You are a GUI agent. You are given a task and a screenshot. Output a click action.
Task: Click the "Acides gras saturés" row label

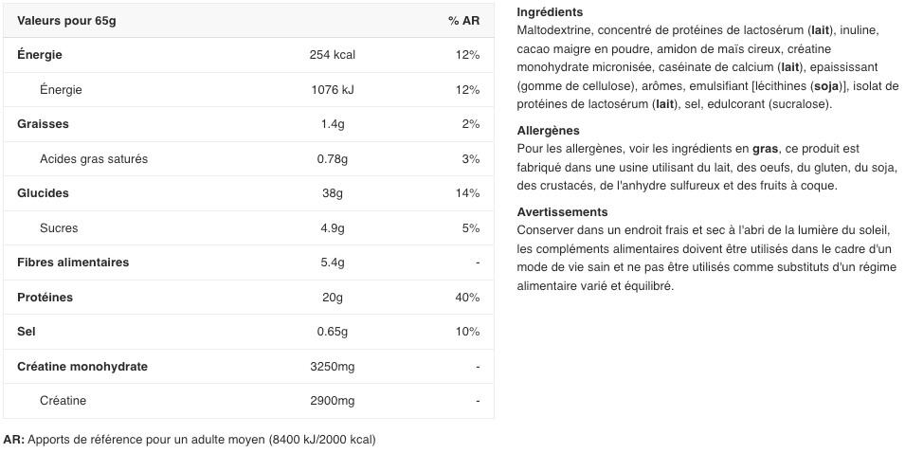(94, 159)
